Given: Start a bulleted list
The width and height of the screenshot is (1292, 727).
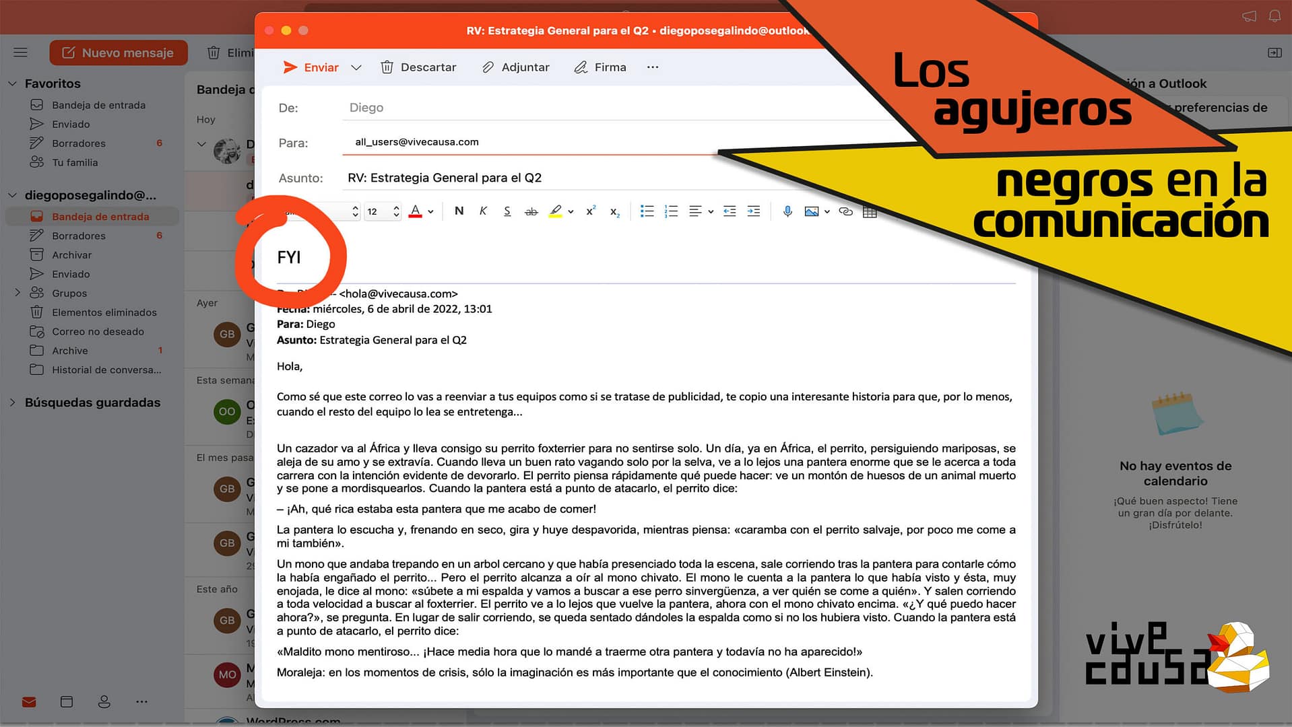Looking at the screenshot, I should tap(647, 211).
